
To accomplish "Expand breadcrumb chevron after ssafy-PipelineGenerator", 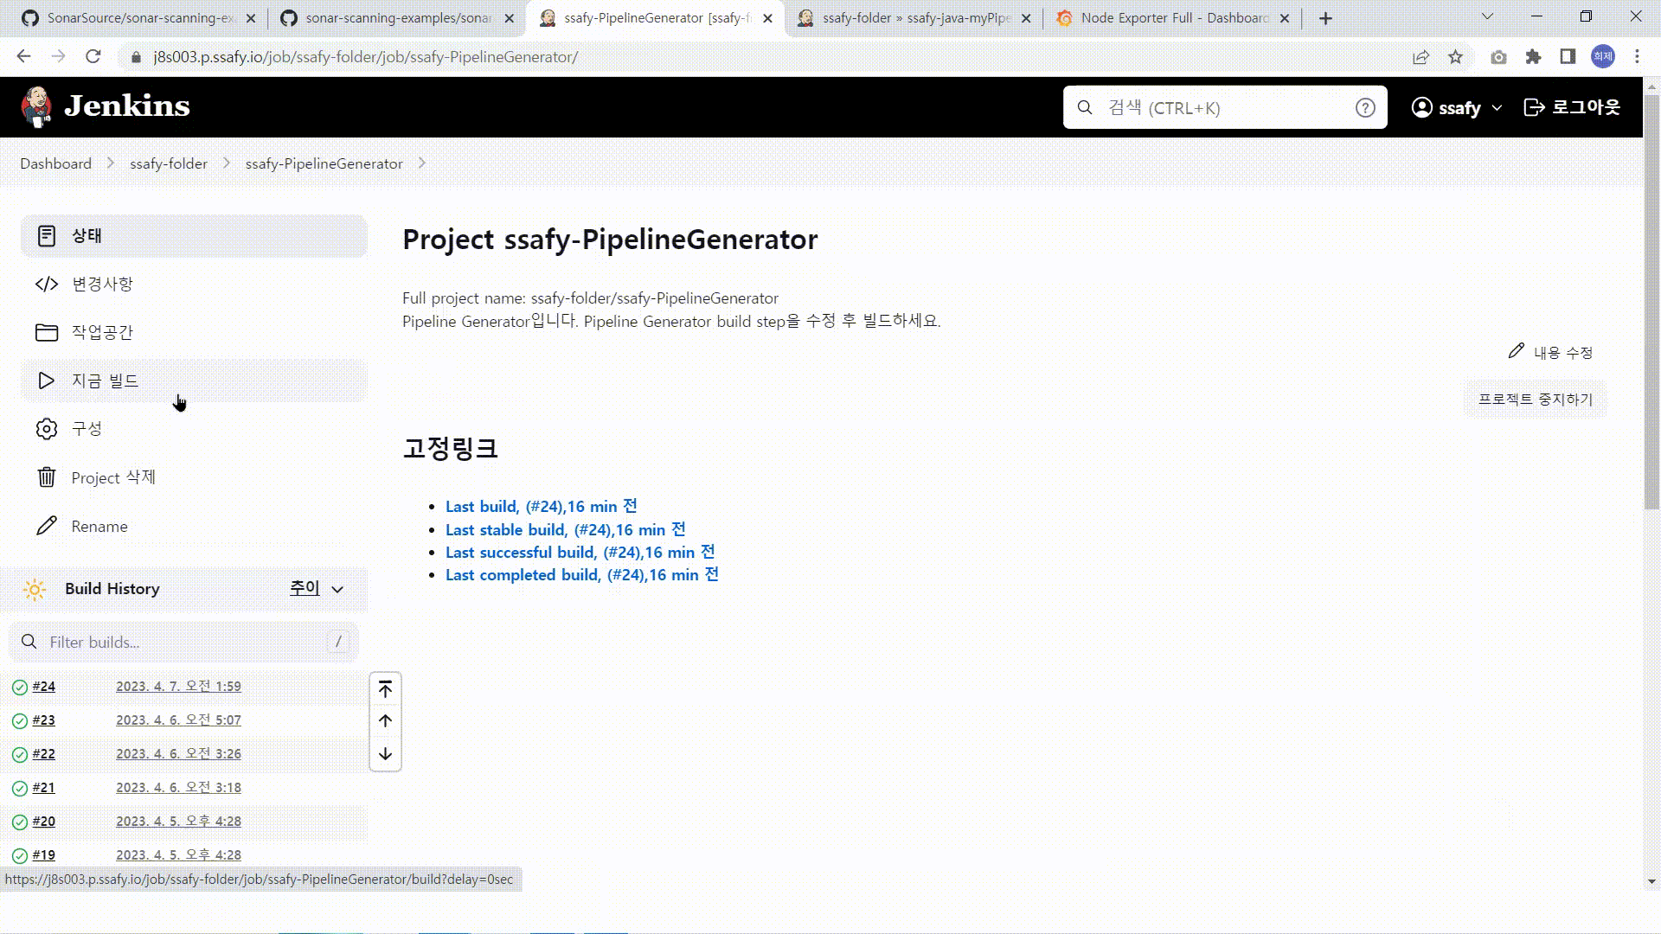I will 422,163.
